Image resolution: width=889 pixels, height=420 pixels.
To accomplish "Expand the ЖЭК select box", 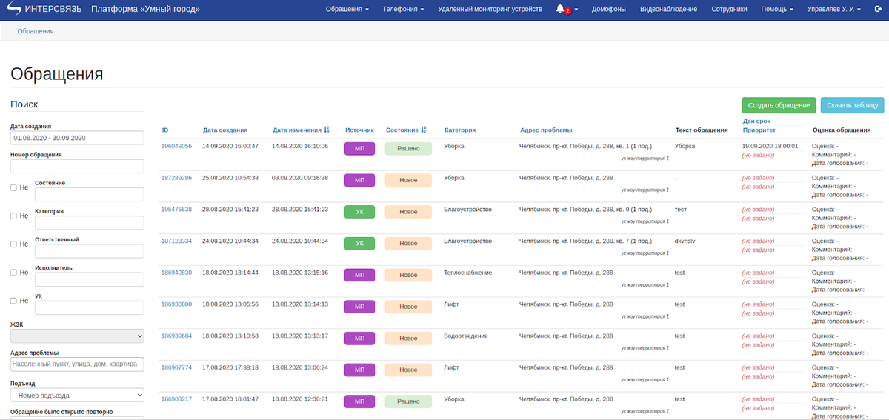I will click(77, 336).
